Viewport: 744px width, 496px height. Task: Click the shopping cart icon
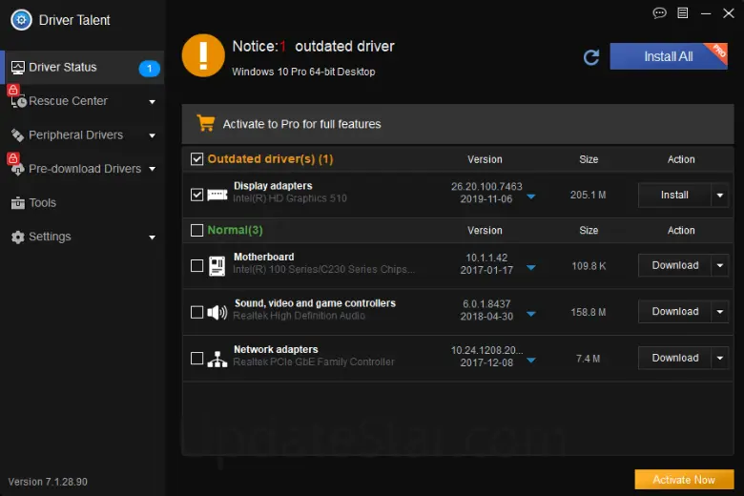(206, 123)
